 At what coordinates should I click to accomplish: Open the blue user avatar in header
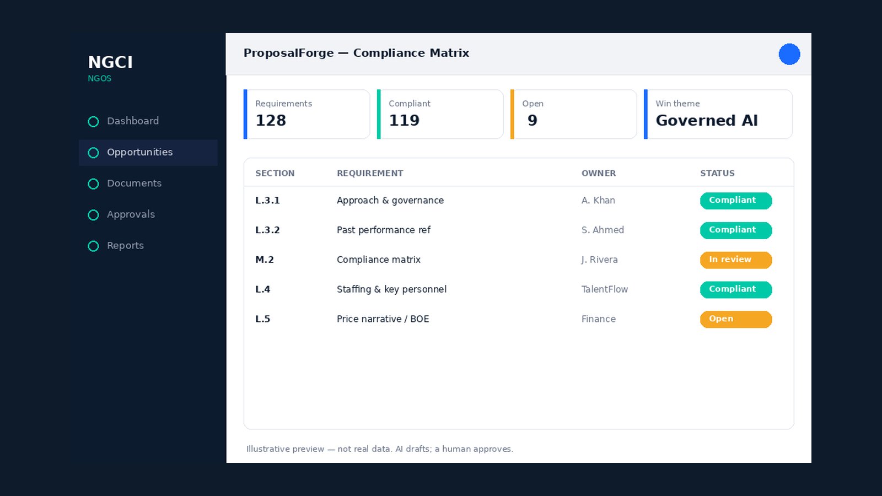pos(789,54)
